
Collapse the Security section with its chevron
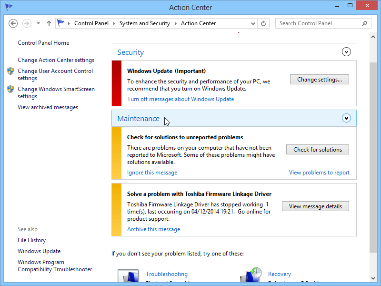coord(346,52)
